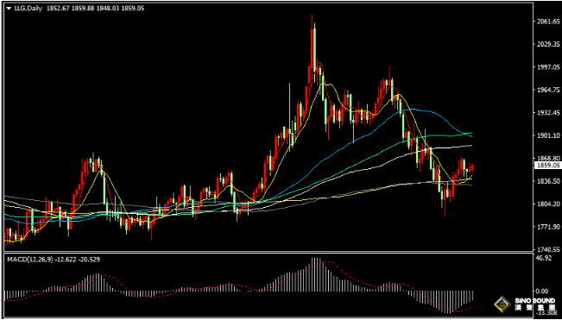Click the tallest green candlestick near 2061

pos(315,49)
